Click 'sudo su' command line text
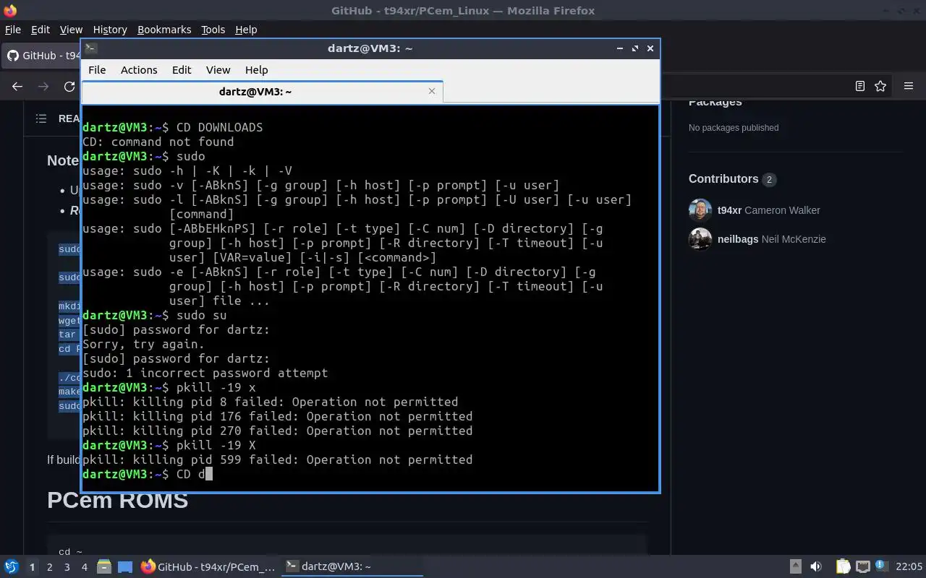This screenshot has width=926, height=578. (x=201, y=315)
